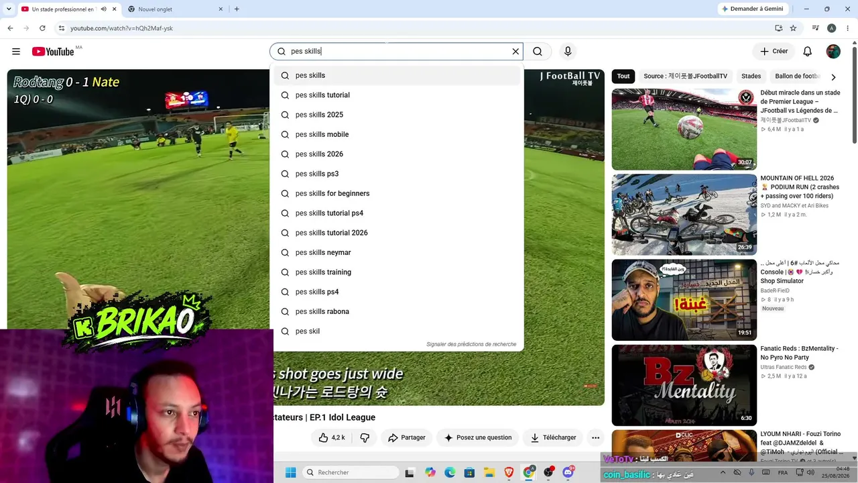Run the search with the magnifier button
Image resolution: width=858 pixels, height=483 pixels.
538,52
